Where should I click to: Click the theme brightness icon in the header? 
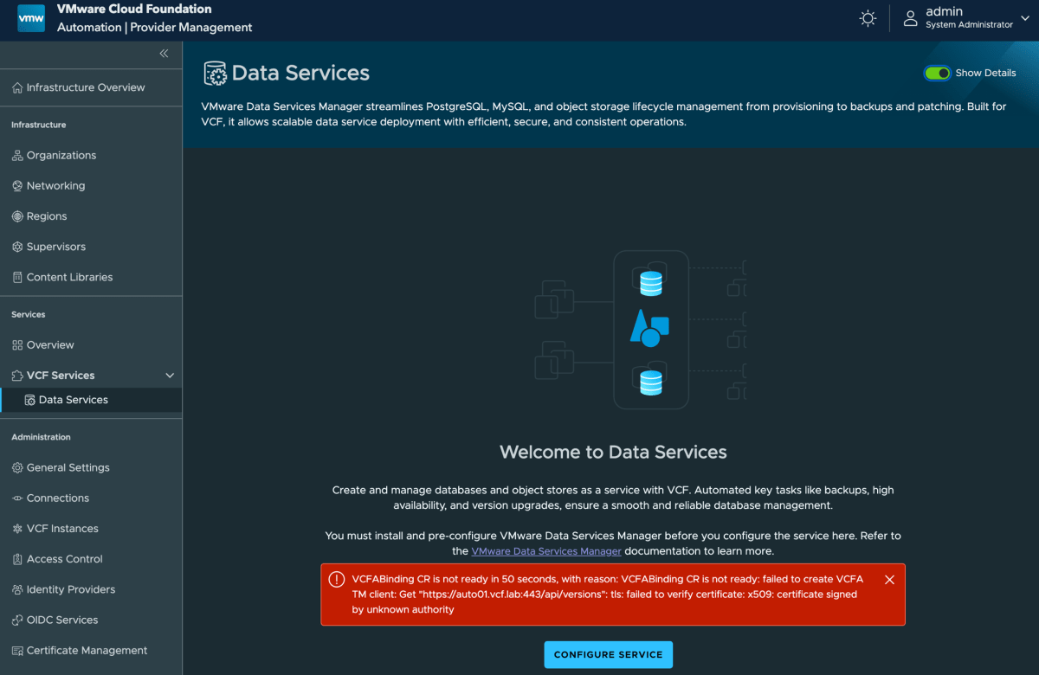click(x=868, y=18)
